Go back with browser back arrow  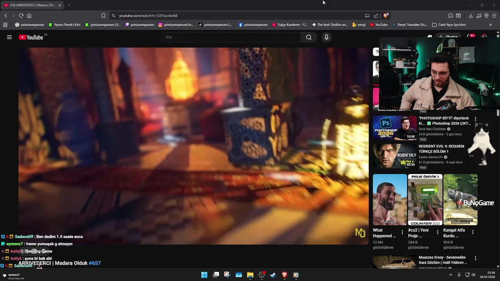[5, 16]
